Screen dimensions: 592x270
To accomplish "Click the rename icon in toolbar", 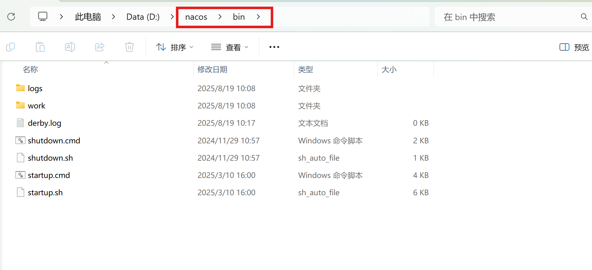I will click(70, 47).
